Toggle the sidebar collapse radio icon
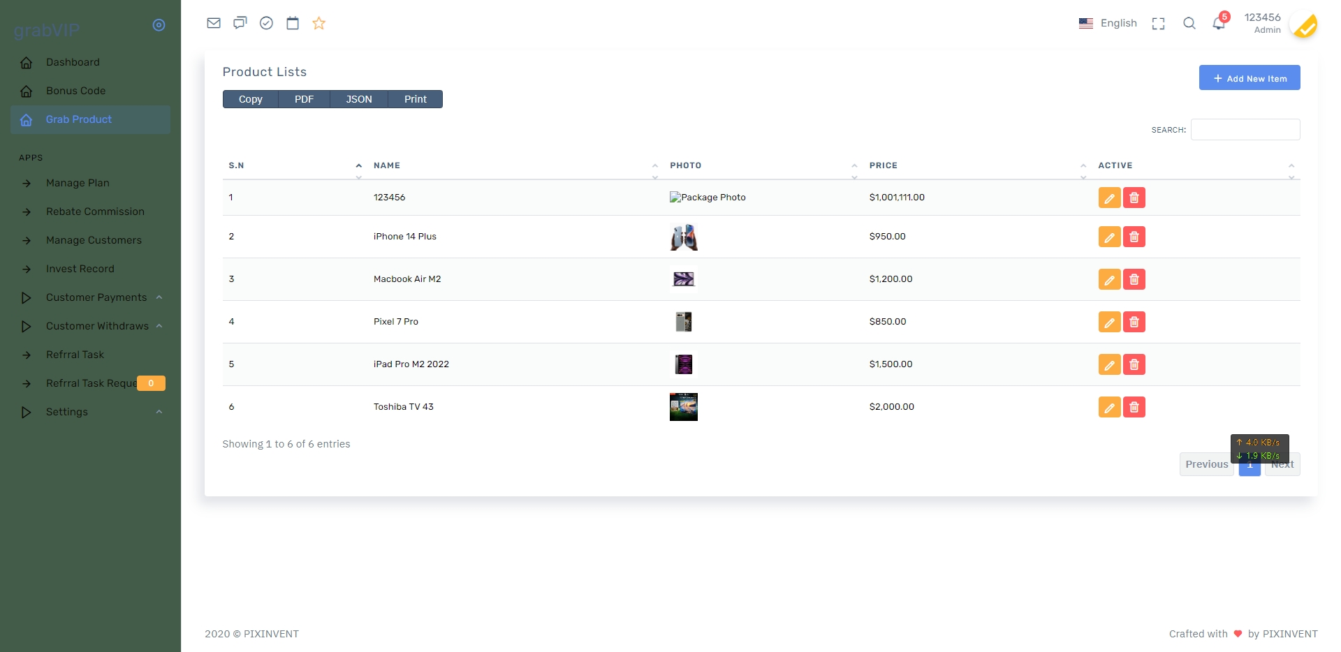 (159, 25)
